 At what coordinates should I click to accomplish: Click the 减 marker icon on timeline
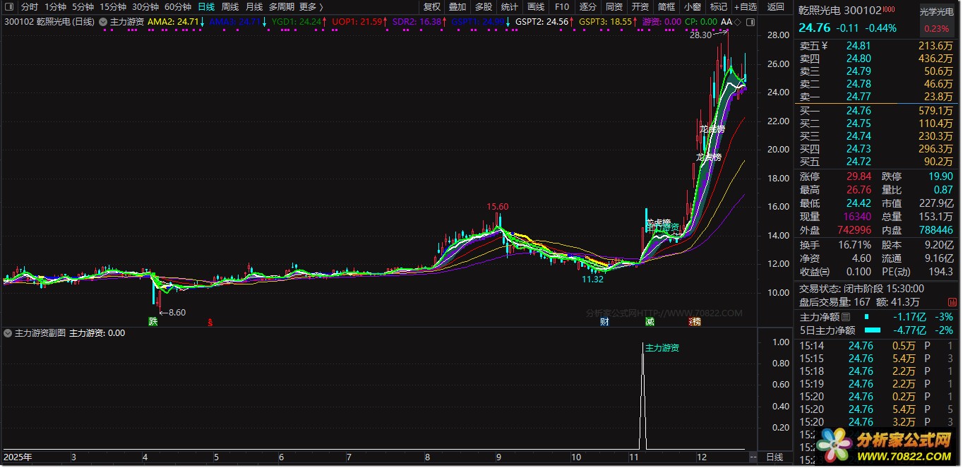click(x=650, y=322)
